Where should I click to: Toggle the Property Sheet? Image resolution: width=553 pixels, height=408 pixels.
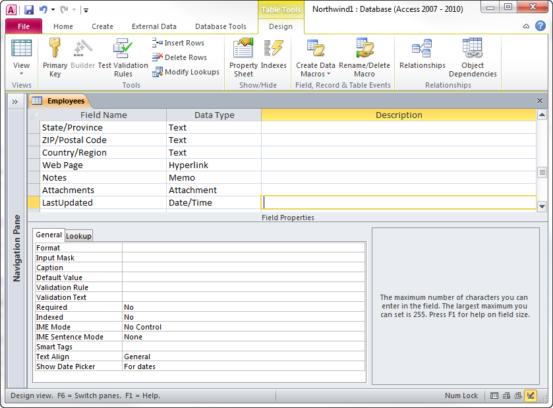click(x=243, y=58)
